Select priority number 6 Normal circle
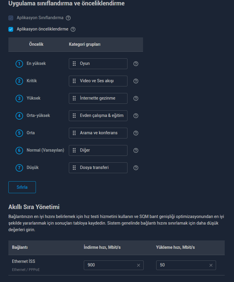The width and height of the screenshot is (234, 282). point(19,150)
